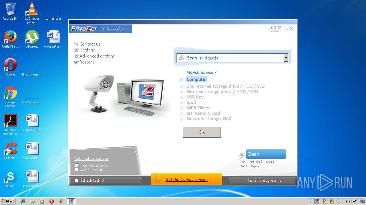Select turnas.png desktop file

pyautogui.click(x=53, y=13)
